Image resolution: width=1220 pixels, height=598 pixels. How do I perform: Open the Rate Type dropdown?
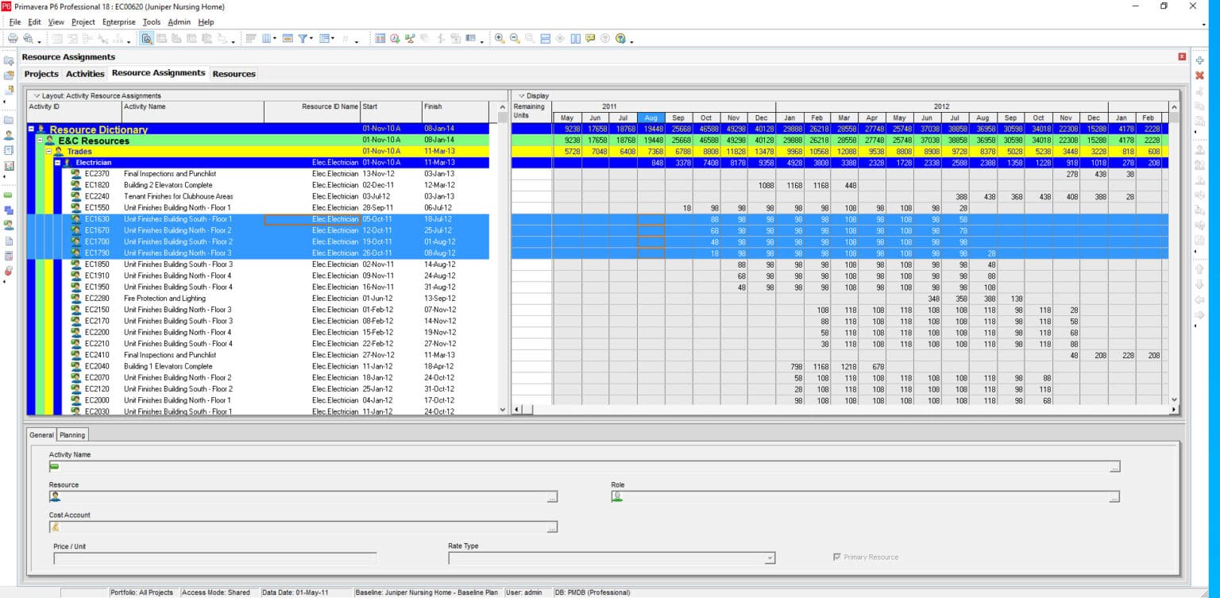767,557
